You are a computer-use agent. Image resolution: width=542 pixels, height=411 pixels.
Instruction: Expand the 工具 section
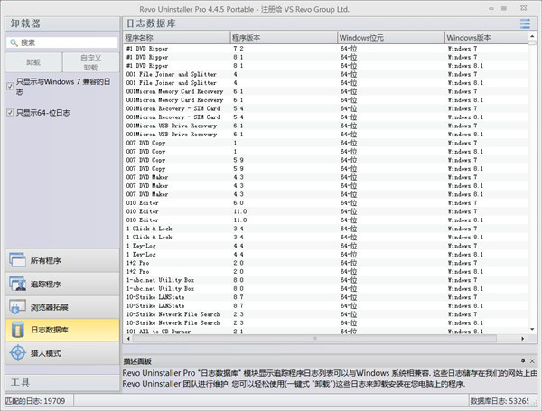tap(60, 382)
